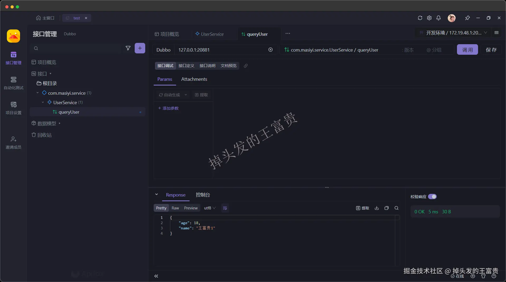Open the utf8 encoding dropdown

pos(210,208)
